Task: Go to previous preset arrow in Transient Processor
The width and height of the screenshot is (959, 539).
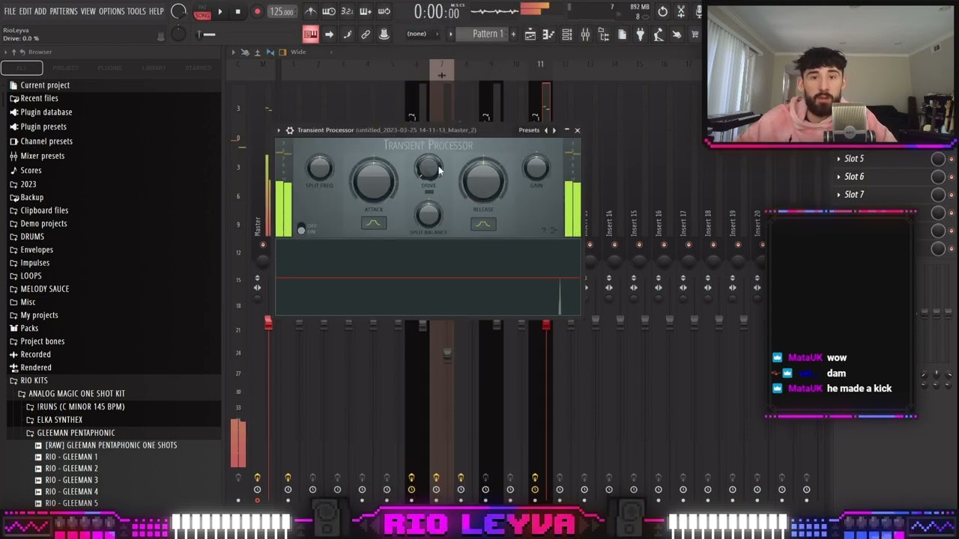Action: coord(546,130)
